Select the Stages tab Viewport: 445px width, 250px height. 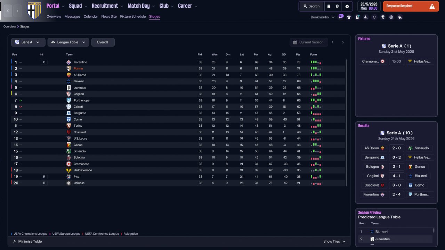coord(154,17)
